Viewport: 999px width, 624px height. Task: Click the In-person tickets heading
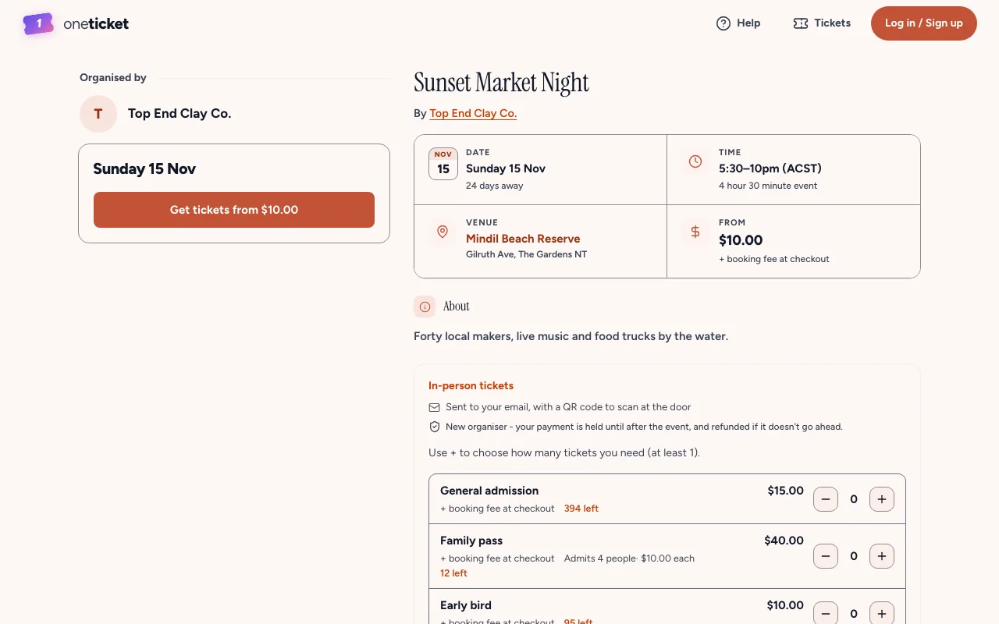point(471,385)
